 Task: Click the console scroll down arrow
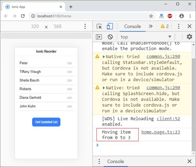coord(193,153)
